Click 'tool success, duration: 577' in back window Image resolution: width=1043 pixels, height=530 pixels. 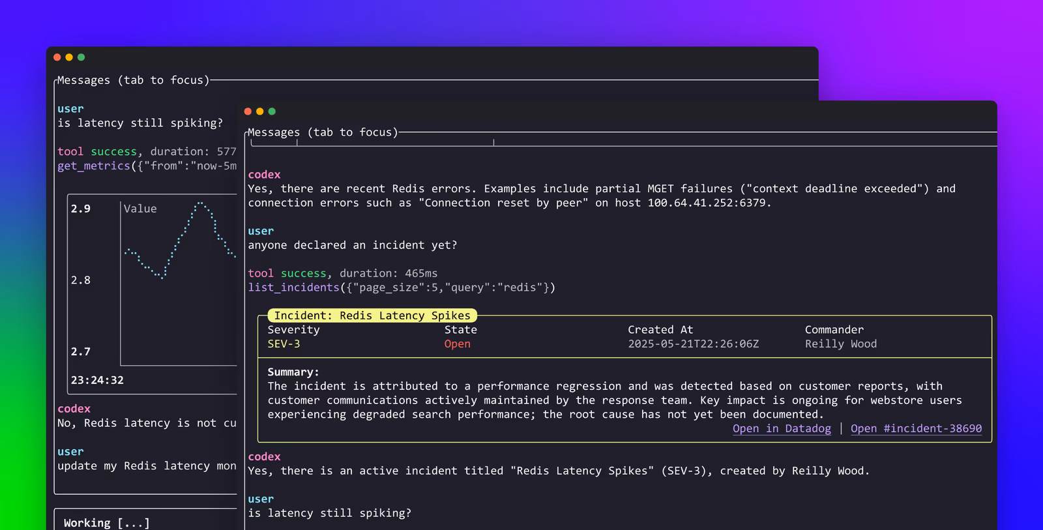(x=147, y=151)
